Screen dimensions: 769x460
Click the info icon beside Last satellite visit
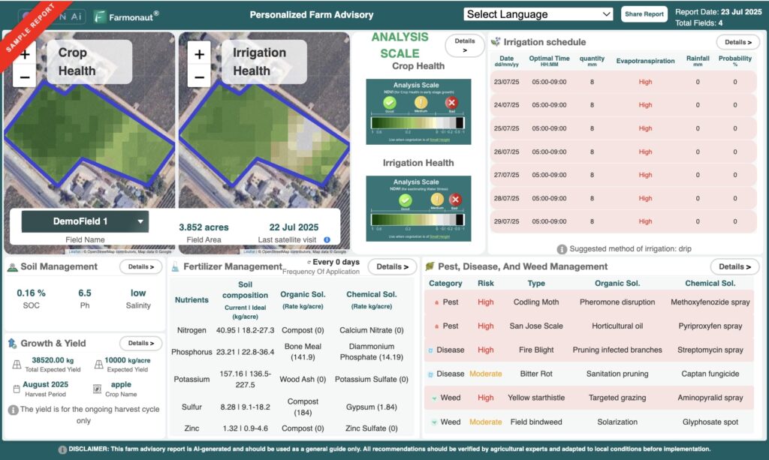[x=327, y=239]
